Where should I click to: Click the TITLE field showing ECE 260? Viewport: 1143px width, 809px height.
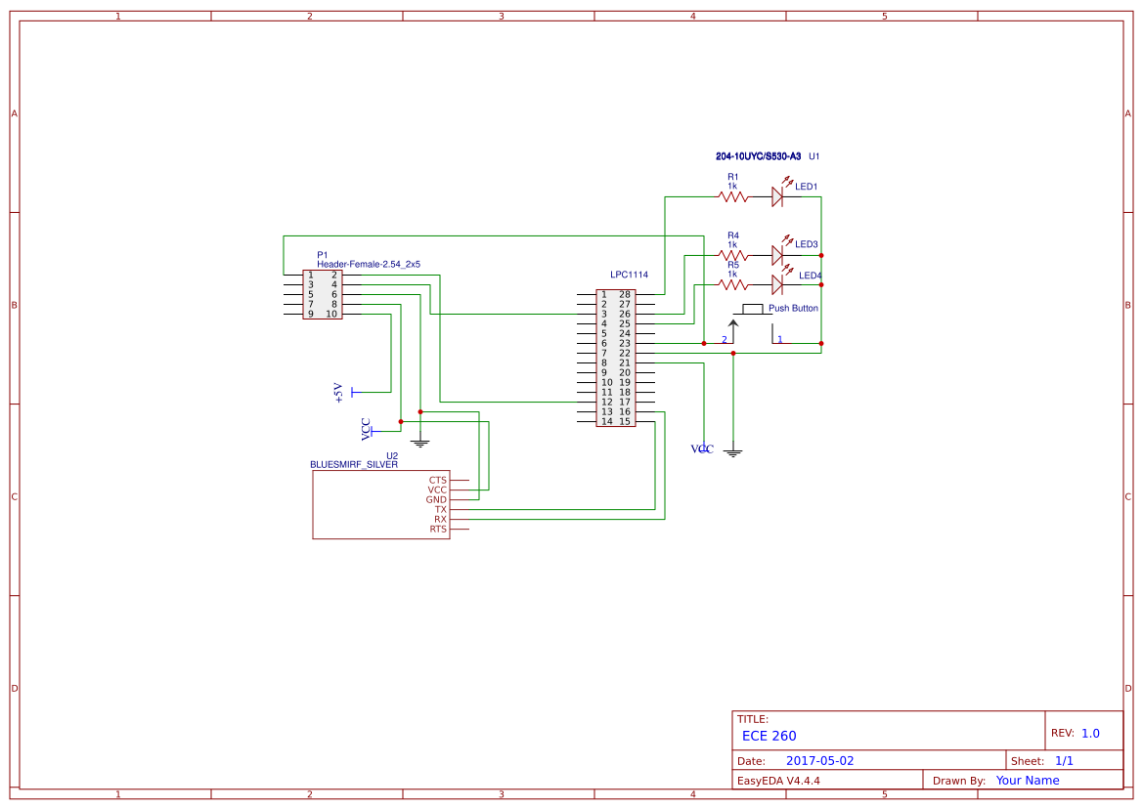[769, 735]
